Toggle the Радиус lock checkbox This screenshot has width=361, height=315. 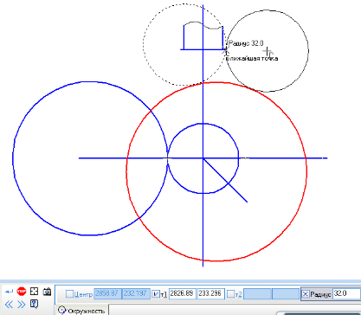pyautogui.click(x=306, y=294)
